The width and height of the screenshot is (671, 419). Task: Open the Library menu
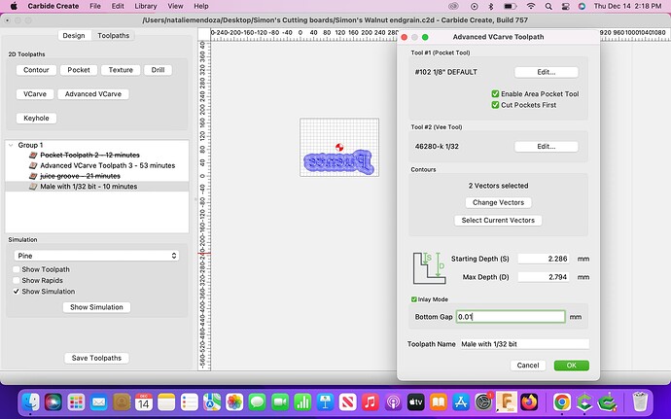(146, 6)
